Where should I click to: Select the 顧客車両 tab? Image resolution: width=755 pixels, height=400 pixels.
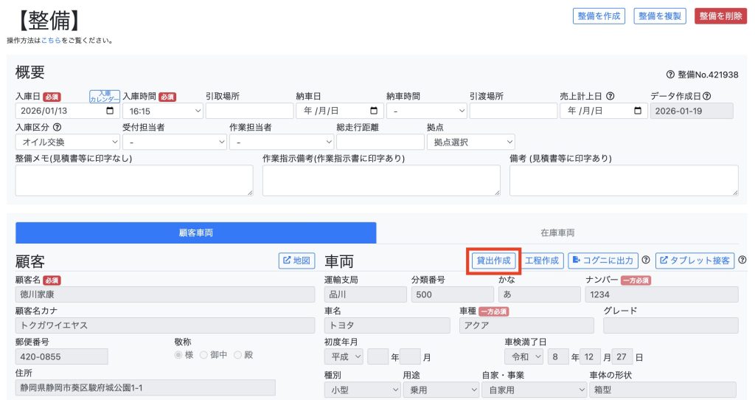point(195,232)
